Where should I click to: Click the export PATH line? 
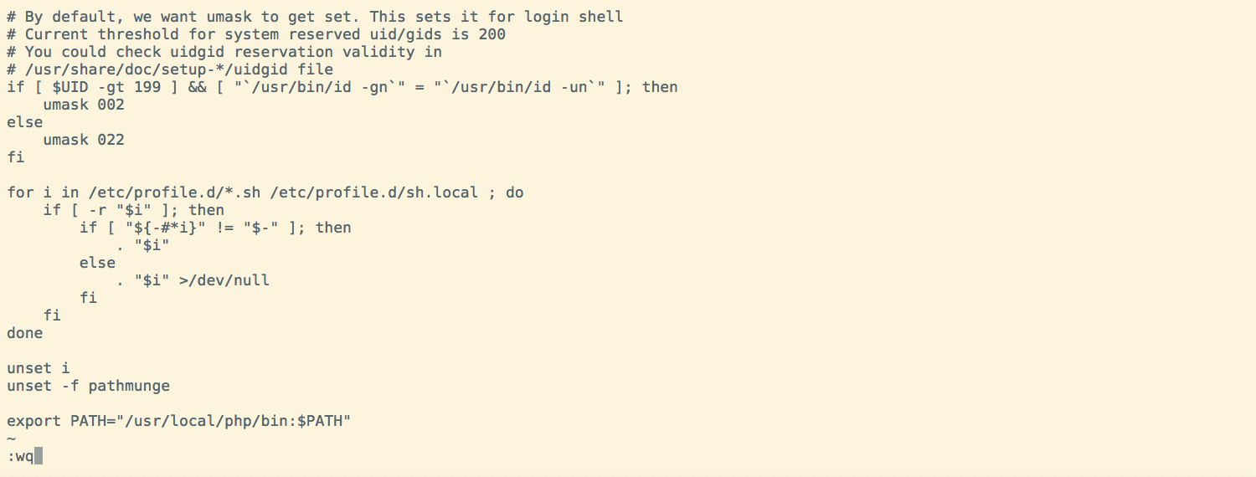[x=178, y=421]
